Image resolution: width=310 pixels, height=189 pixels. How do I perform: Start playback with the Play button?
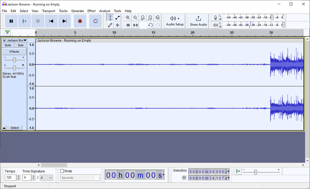click(x=25, y=21)
